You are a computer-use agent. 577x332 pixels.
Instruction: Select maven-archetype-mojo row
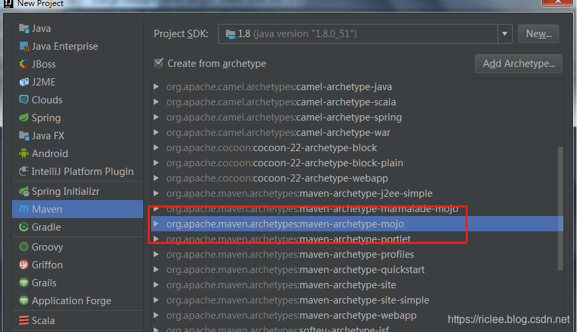pyautogui.click(x=357, y=224)
